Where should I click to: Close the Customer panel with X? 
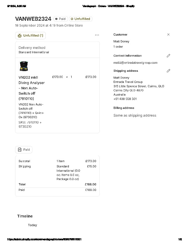click(168, 35)
